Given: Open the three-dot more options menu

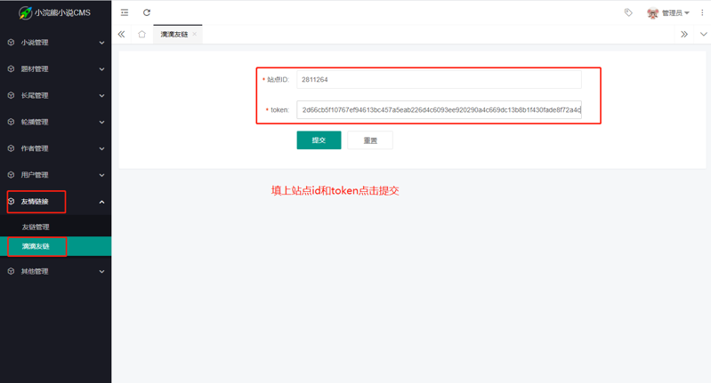Looking at the screenshot, I should [702, 12].
